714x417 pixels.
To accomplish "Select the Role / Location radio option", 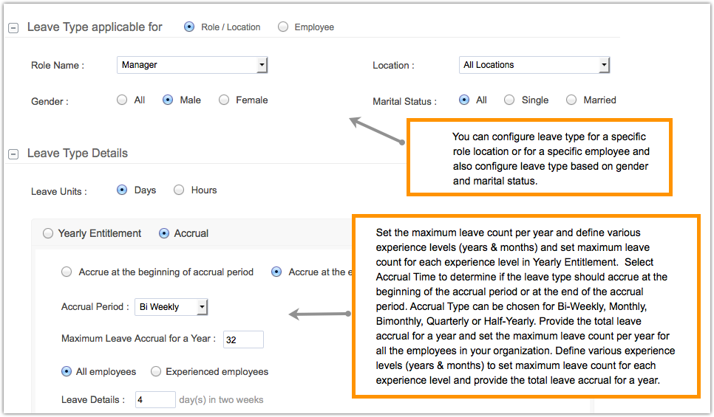I will [189, 27].
